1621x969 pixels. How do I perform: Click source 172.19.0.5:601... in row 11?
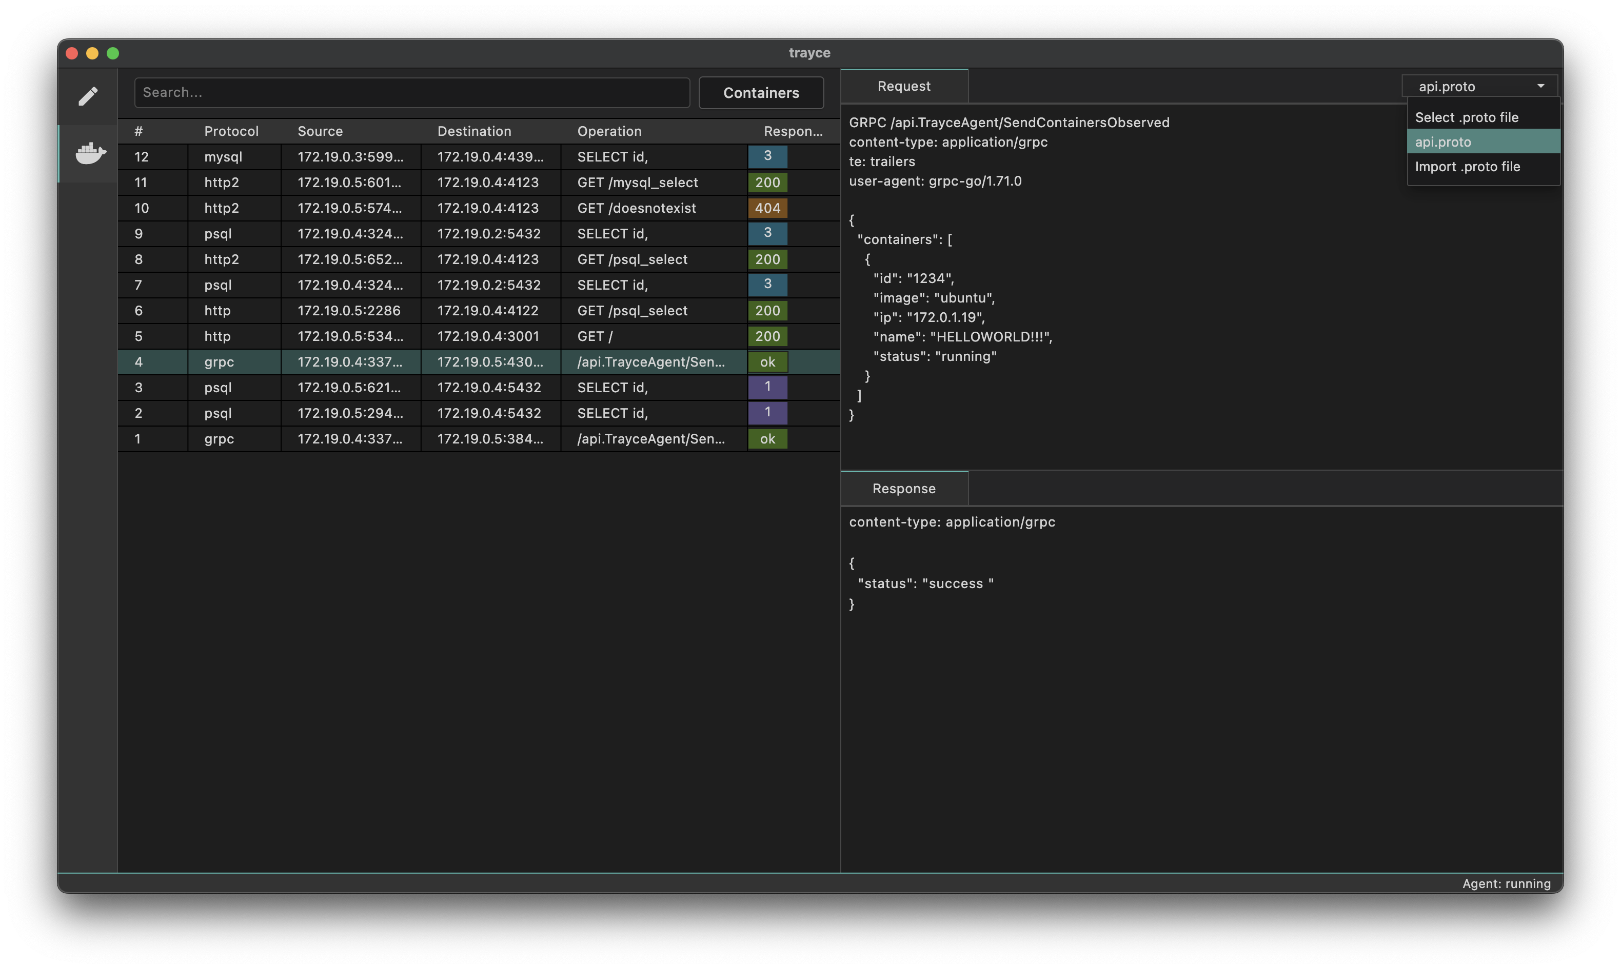click(x=351, y=182)
